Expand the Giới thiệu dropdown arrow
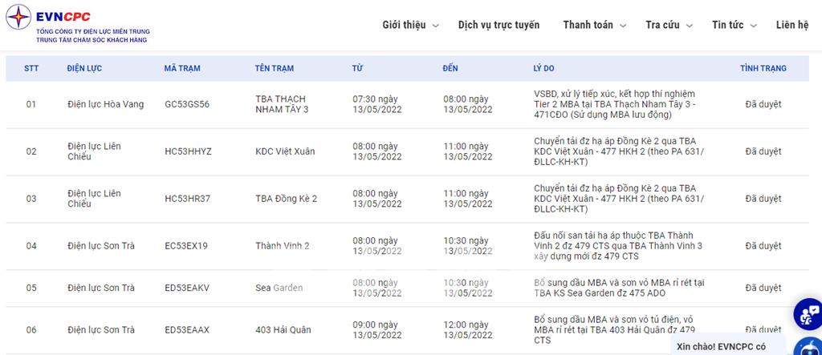Screen dimensions: 822x355 (x=435, y=26)
